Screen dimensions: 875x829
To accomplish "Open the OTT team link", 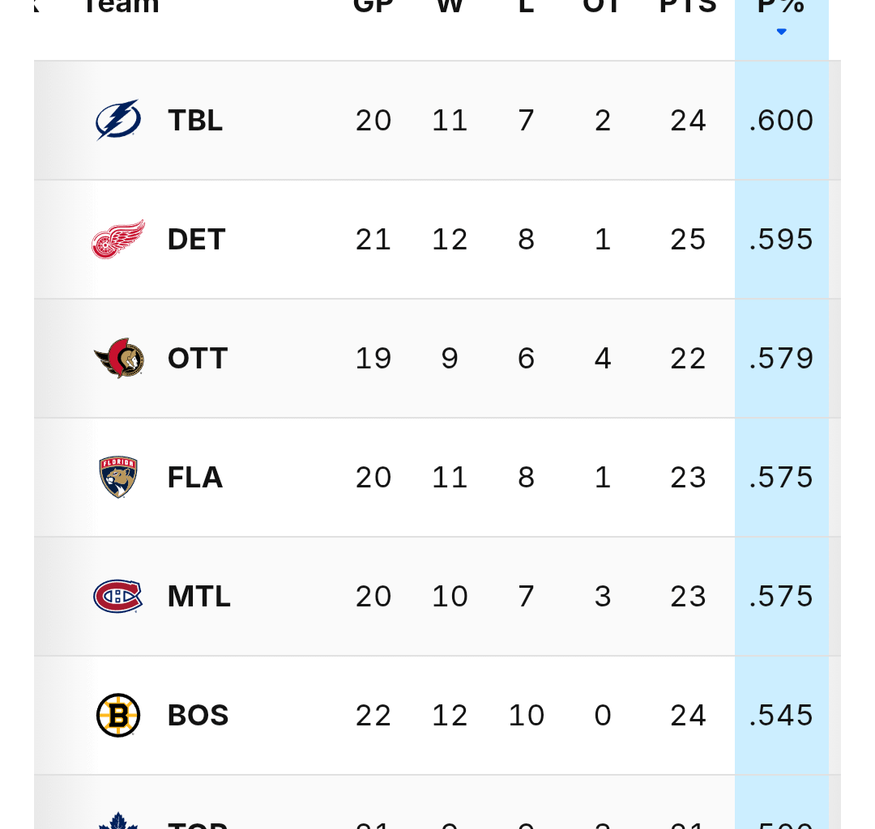I will pos(198,359).
